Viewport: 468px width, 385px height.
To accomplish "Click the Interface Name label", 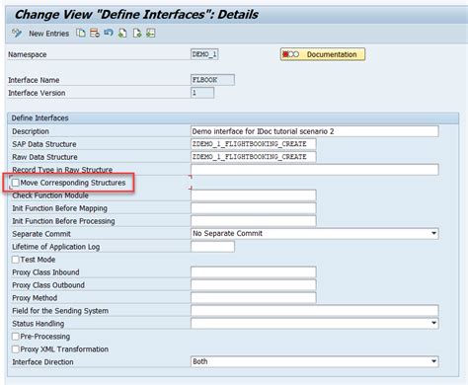I will point(34,80).
